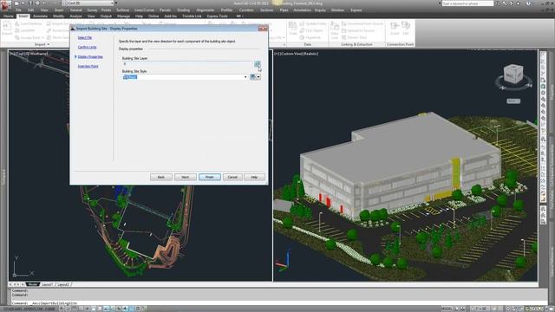Click the Back button in the import dialog
The image size is (555, 312).
[x=161, y=177]
